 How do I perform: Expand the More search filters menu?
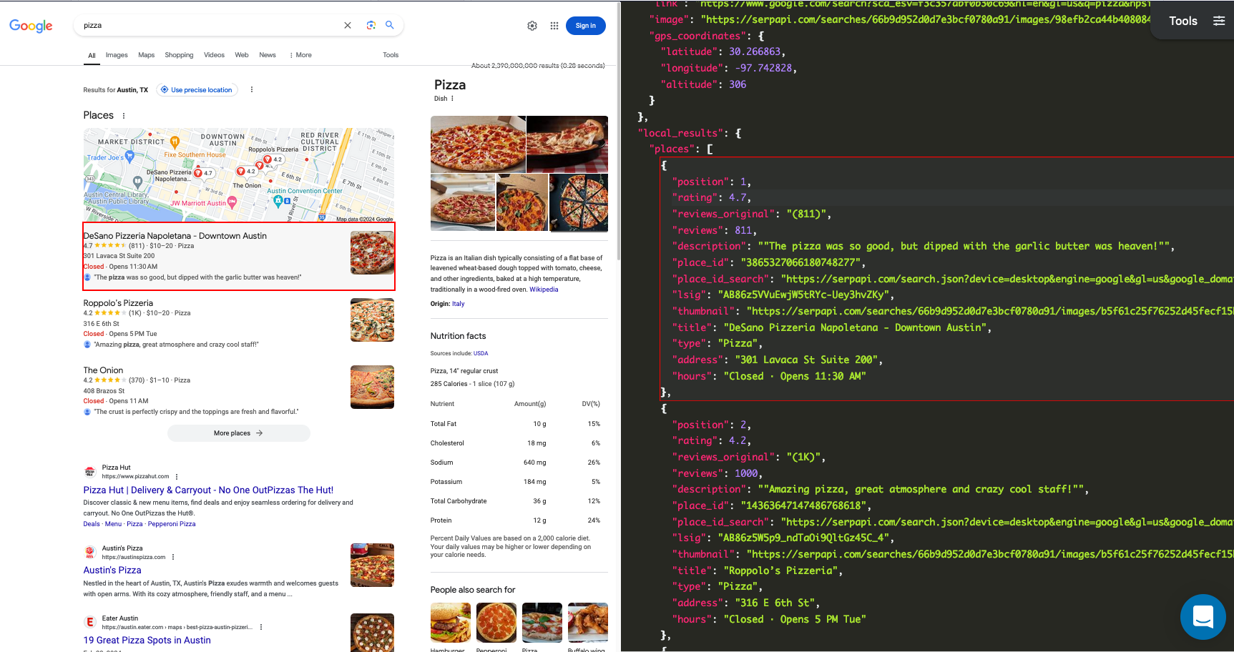click(300, 55)
